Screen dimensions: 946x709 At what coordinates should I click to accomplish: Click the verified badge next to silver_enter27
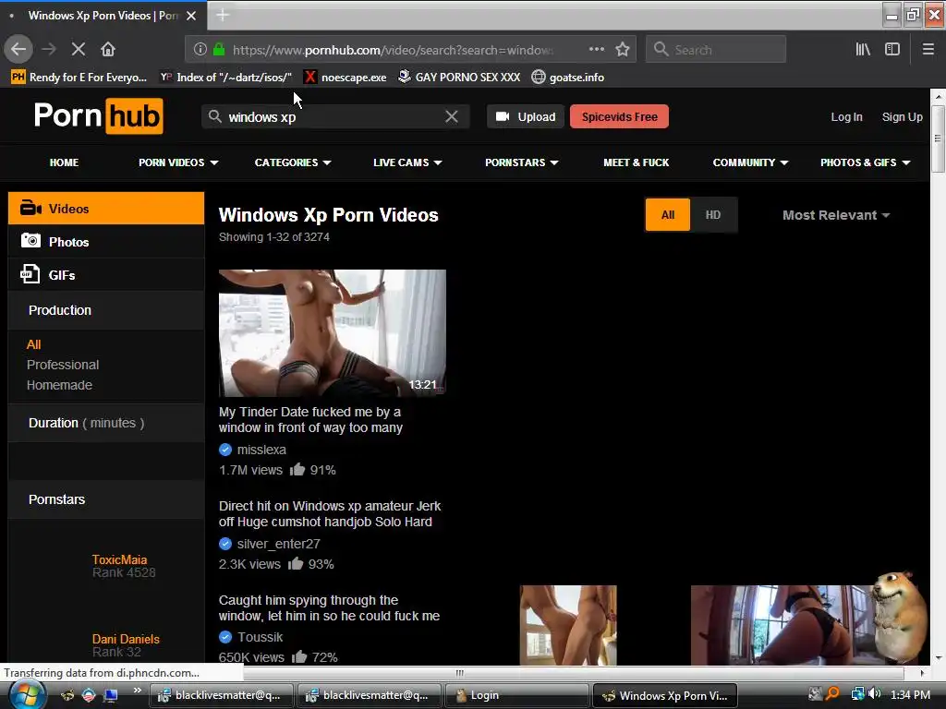(225, 544)
